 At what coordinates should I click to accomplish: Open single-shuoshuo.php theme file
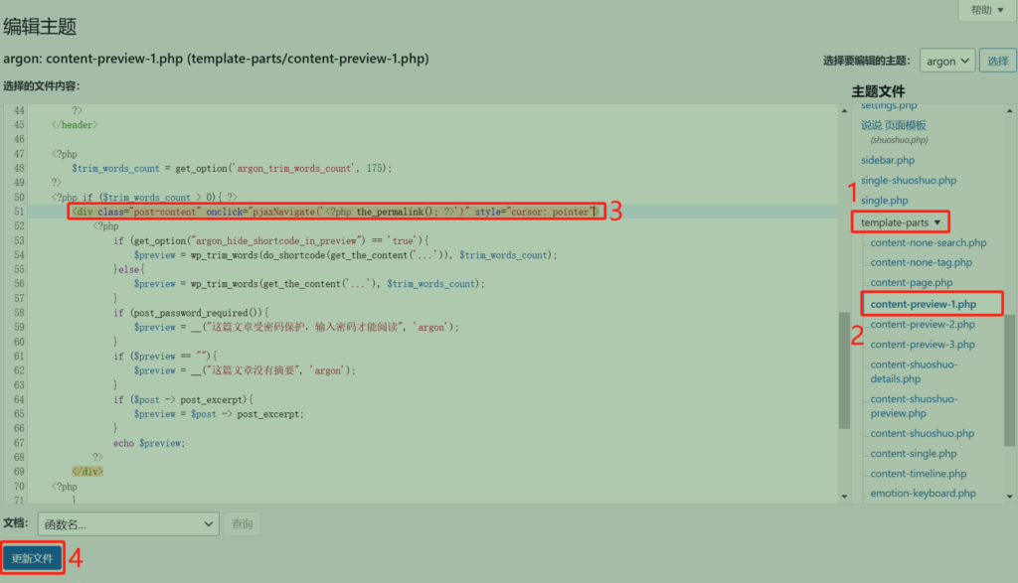(909, 181)
